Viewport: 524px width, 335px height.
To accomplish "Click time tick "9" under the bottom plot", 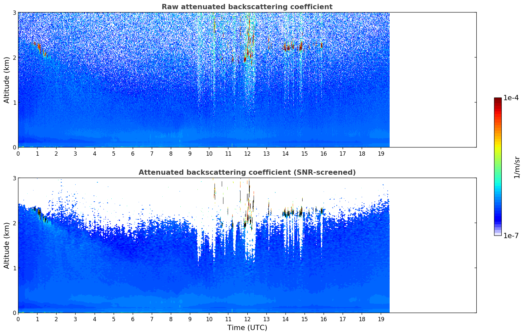I will point(190,319).
